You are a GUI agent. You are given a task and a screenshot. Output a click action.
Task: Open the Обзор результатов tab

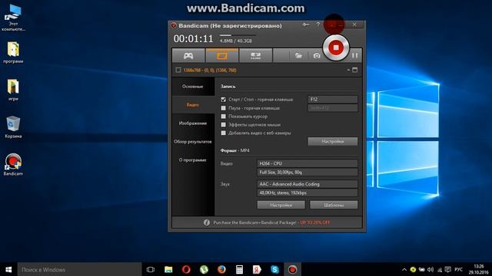pyautogui.click(x=193, y=141)
